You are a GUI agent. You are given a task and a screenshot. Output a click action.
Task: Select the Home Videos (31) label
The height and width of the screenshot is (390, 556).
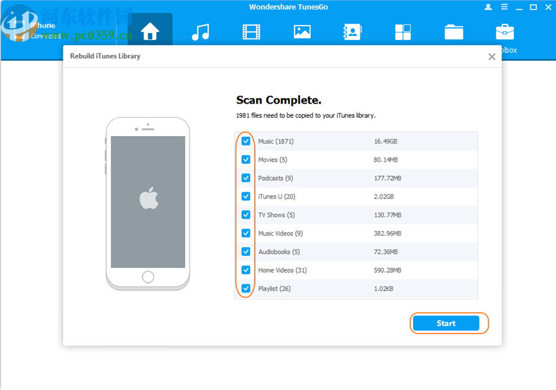click(x=282, y=271)
